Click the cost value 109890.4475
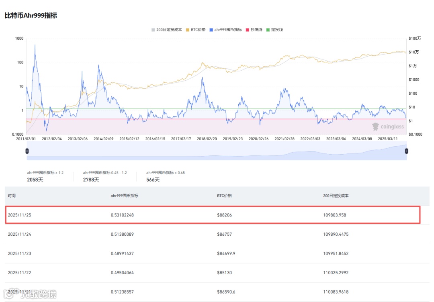Viewport: 434px width, 302px height. [336, 234]
